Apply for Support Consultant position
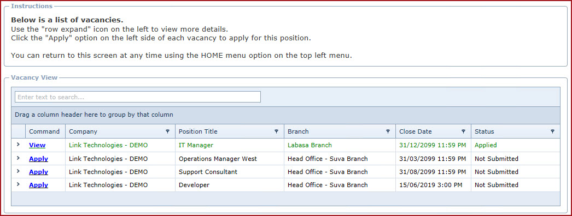This screenshot has width=572, height=216. point(38,172)
